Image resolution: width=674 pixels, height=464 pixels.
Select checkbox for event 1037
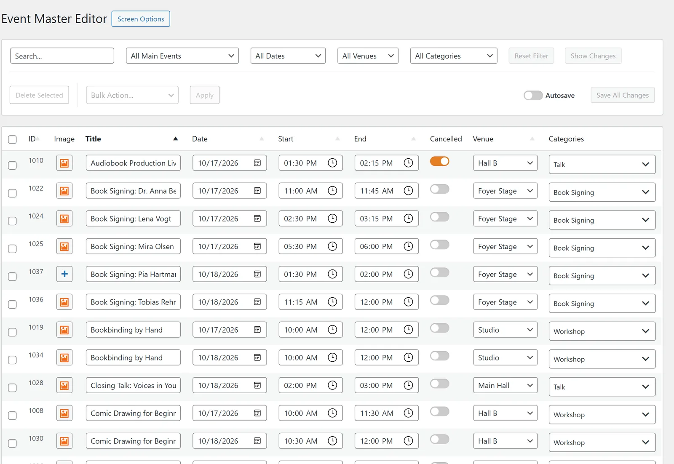[12, 277]
